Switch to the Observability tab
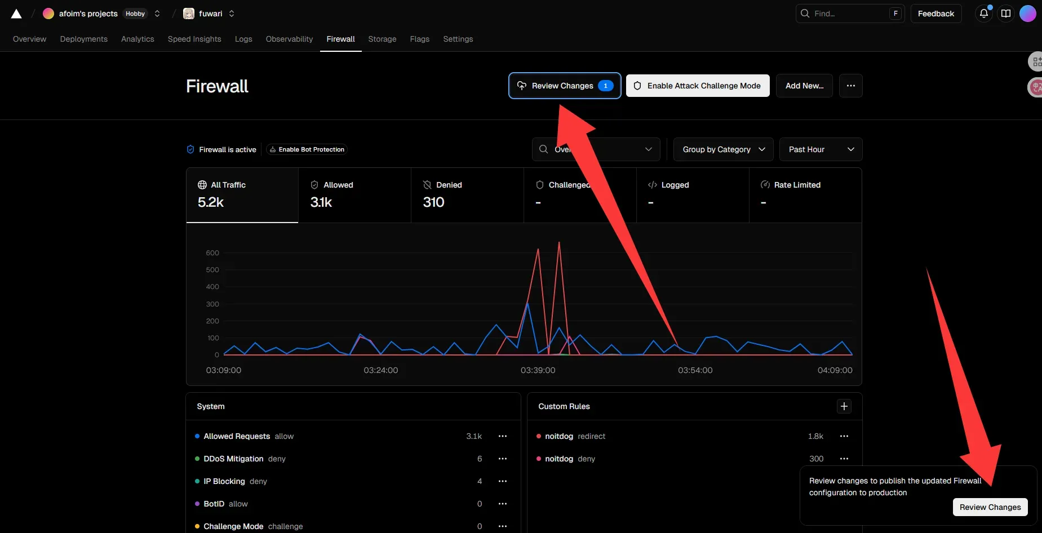The image size is (1042, 533). coord(289,39)
